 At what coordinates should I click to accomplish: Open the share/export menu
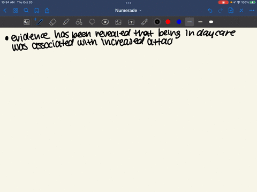[x=47, y=11]
